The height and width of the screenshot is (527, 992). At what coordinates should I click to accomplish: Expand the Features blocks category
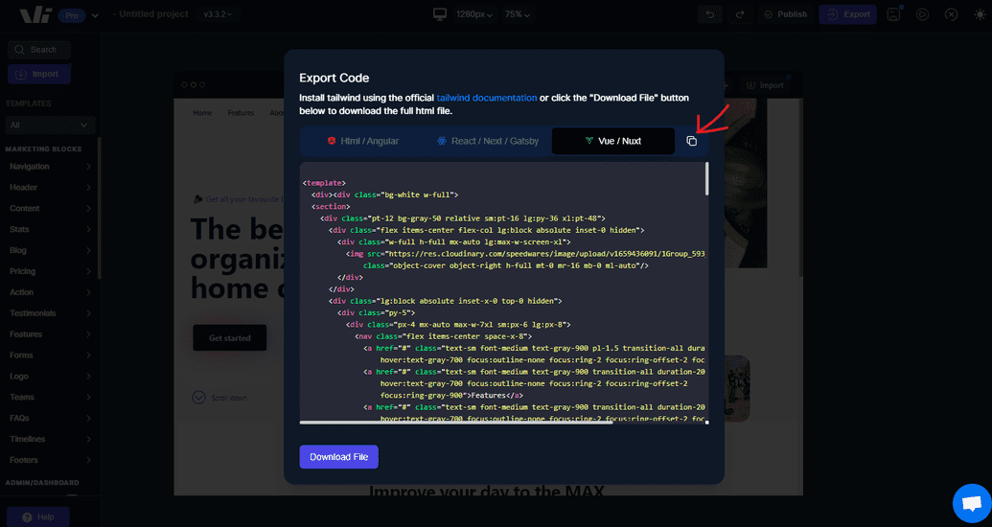[49, 334]
